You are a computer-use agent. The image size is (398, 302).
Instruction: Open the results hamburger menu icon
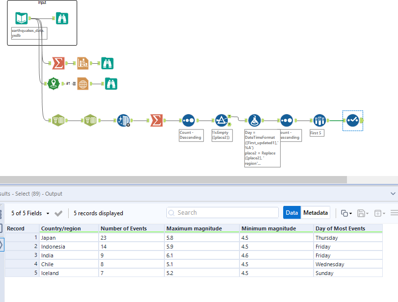click(x=394, y=213)
